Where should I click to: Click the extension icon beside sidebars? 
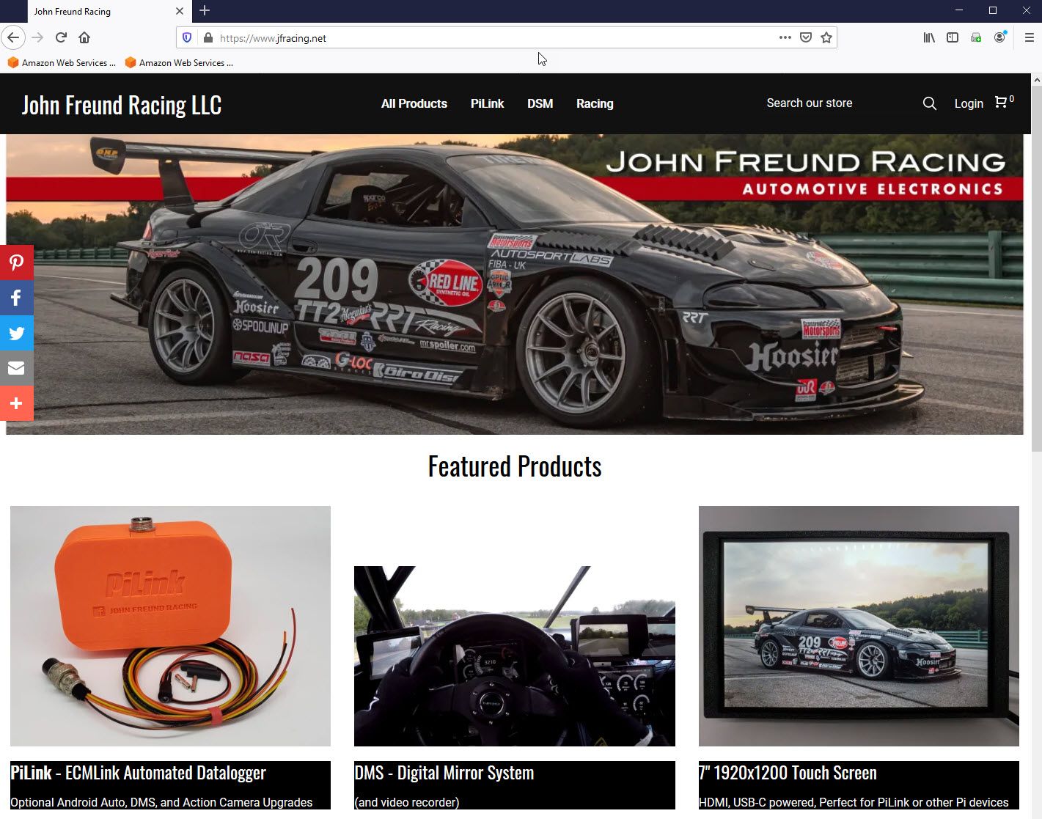[x=976, y=37]
